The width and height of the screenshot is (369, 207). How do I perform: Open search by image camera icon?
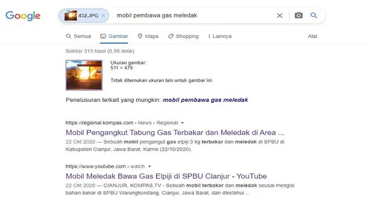click(299, 16)
